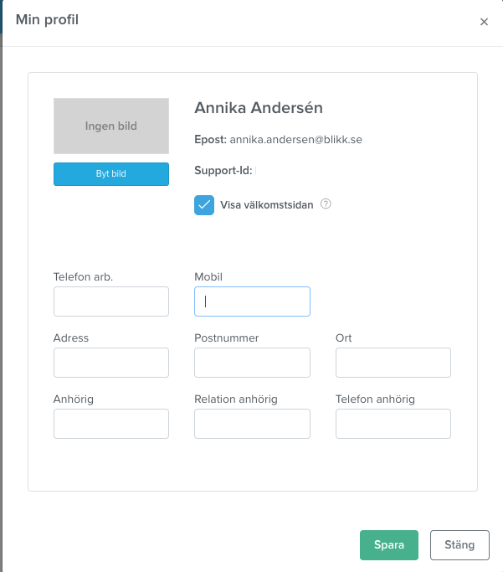Click the Byt bild button
The image size is (503, 572).
[x=111, y=174]
